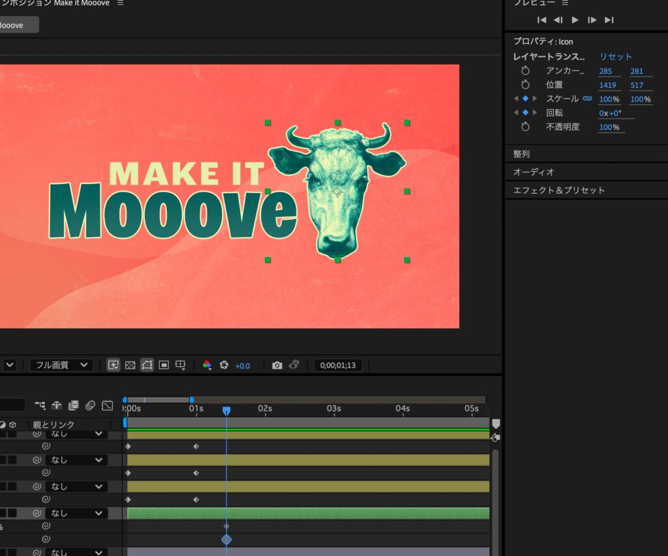Image resolution: width=668 pixels, height=556 pixels.
Task: Toggle the position stopwatch
Action: point(526,85)
